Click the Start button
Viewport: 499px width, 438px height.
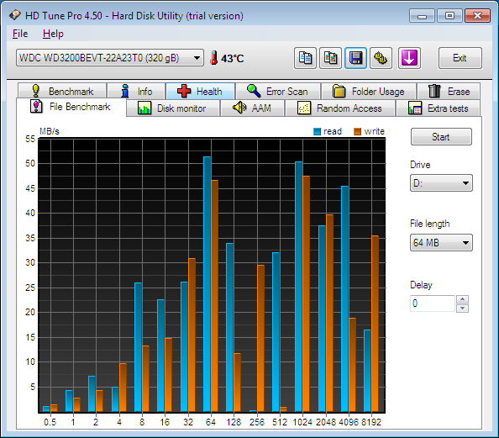point(441,137)
